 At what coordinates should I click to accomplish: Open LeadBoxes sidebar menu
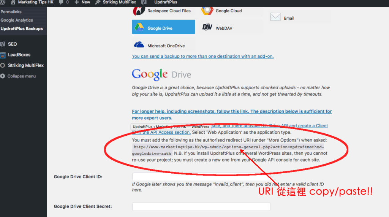pyautogui.click(x=19, y=55)
